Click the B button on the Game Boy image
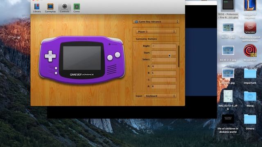The height and width of the screenshot is (147, 262). point(110,58)
